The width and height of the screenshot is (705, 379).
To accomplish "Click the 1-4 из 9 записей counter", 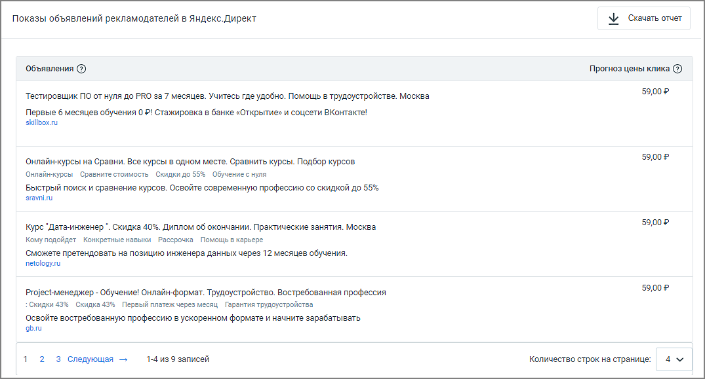I will [x=178, y=359].
